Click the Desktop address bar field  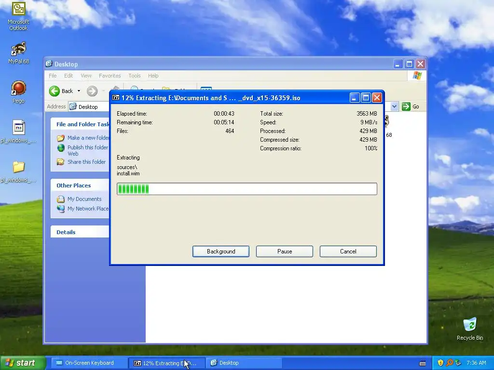click(x=89, y=106)
